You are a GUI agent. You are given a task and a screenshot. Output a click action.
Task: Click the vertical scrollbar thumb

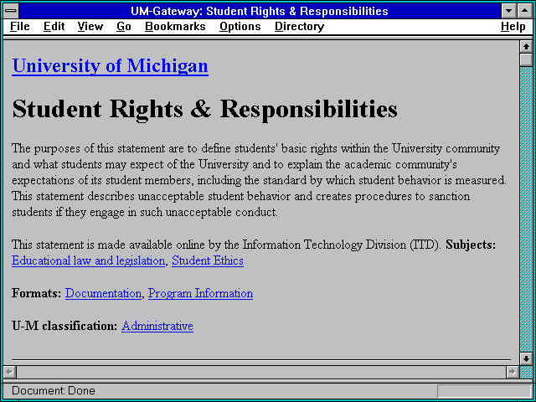click(x=527, y=59)
